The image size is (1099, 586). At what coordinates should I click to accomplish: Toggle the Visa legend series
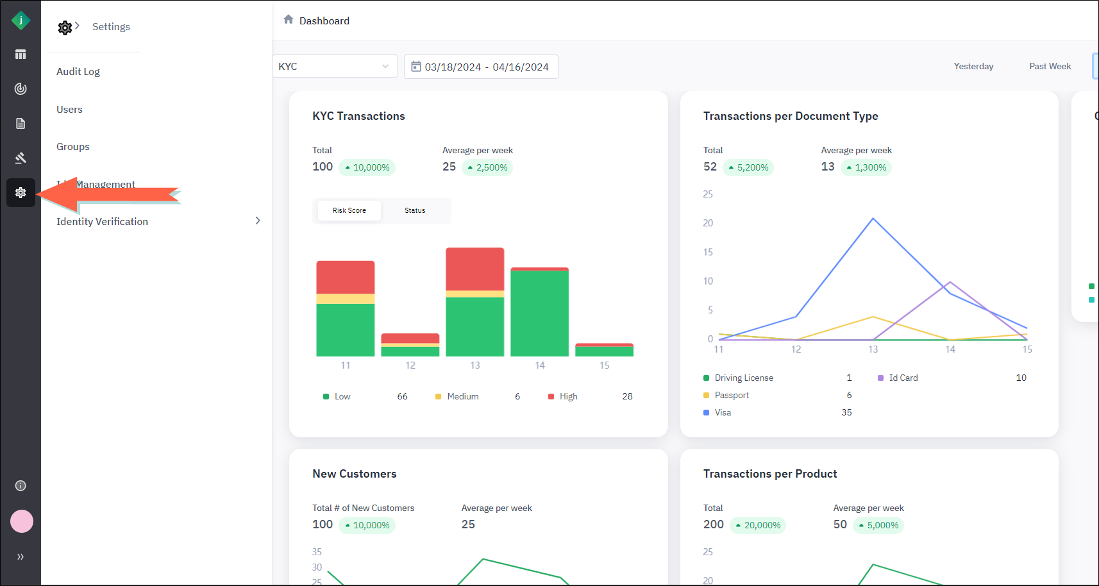723,413
